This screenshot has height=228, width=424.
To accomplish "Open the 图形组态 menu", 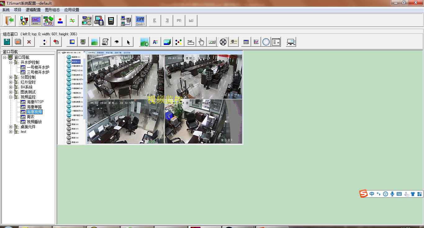I will pos(52,10).
